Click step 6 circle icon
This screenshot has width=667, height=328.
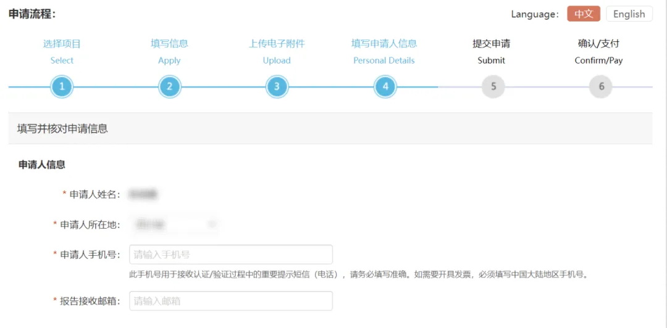[x=601, y=87]
